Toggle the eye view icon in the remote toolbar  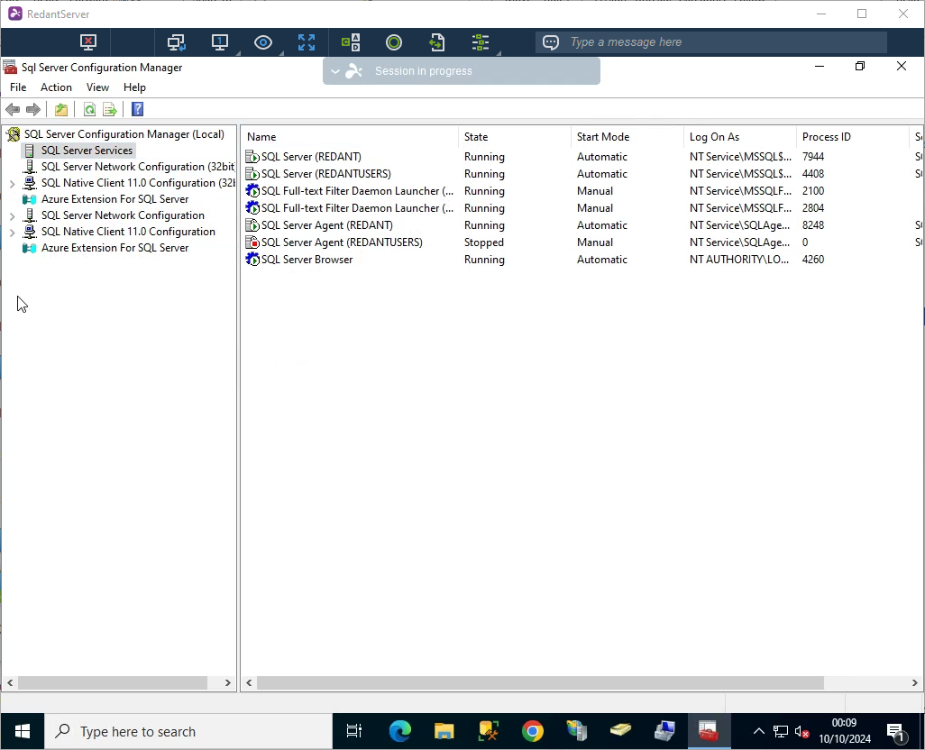(x=262, y=42)
